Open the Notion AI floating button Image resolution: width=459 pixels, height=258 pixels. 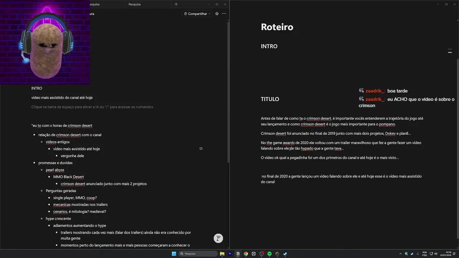click(x=218, y=238)
